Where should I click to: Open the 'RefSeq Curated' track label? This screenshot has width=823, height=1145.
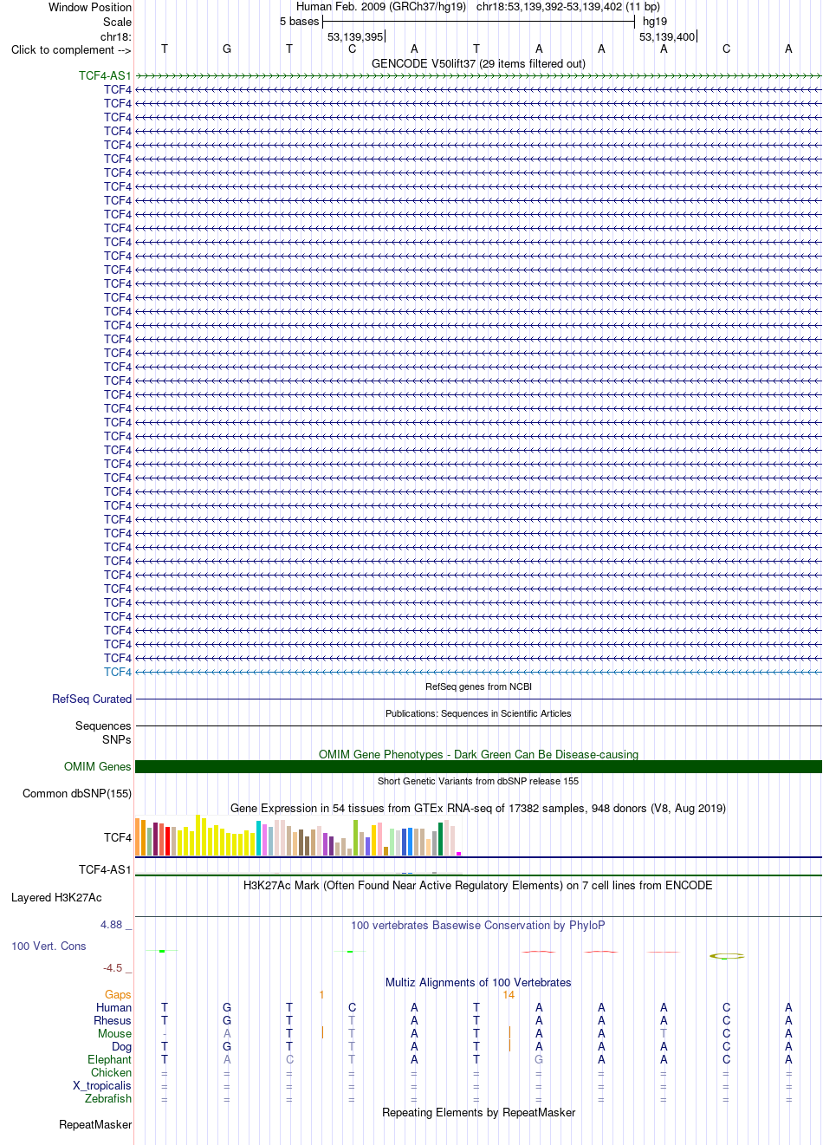(92, 699)
